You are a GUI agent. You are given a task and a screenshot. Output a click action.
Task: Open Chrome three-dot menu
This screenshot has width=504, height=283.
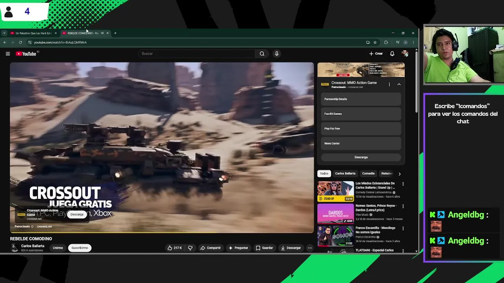[x=413, y=42]
